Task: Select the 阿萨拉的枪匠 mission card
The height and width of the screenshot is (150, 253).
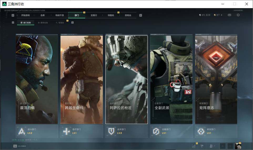Action: (x=126, y=80)
